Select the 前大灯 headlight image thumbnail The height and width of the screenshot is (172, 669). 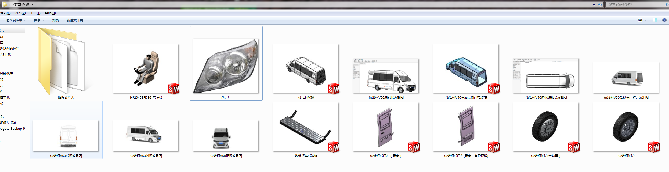point(226,66)
